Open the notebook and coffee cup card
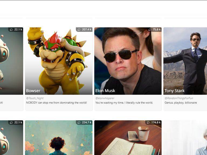207x155 pixels. point(128,140)
